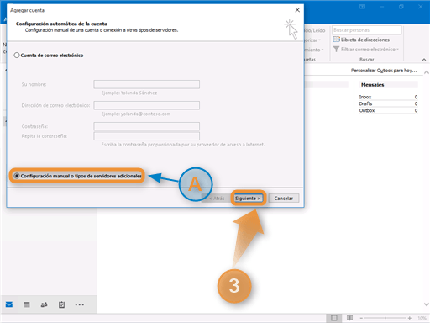This screenshot has height=323, width=430.
Task: Open the Calendar view in Outlook's navigation bar
Action: (x=27, y=304)
